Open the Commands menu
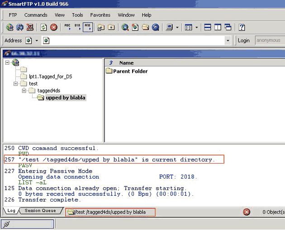285x230 pixels. [36, 15]
